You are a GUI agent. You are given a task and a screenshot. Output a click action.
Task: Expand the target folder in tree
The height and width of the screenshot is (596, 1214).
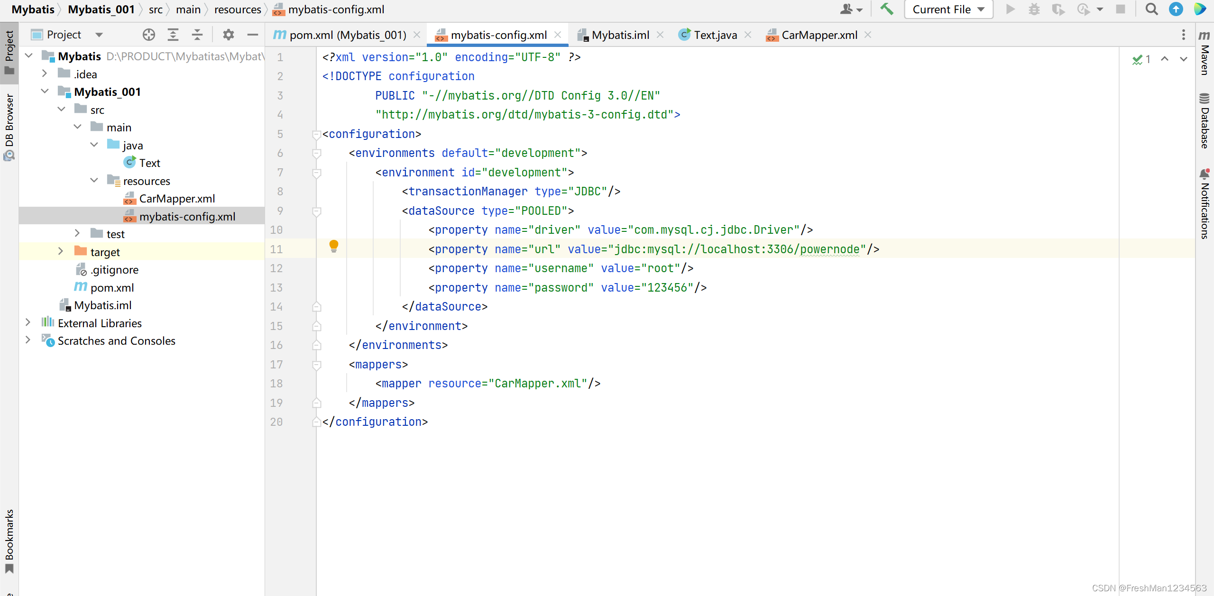click(x=61, y=251)
